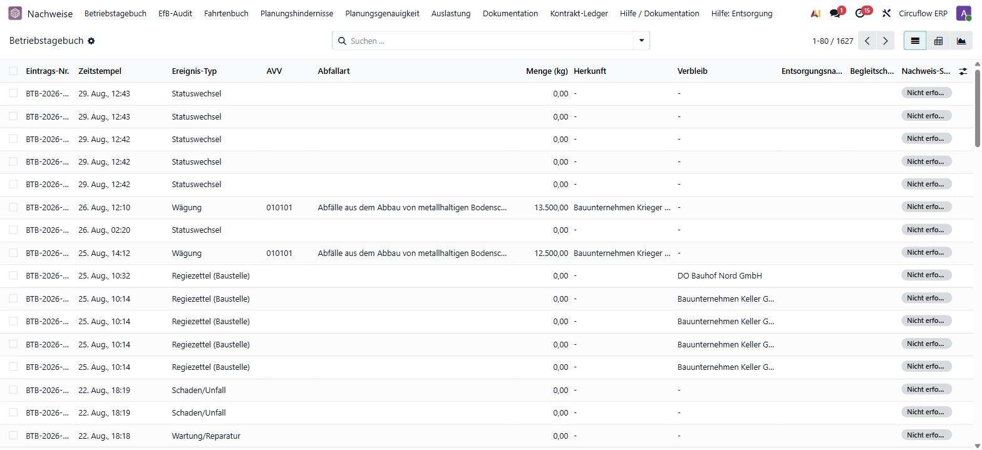Sort by AVV column header
Screen dimensions: 982x450
(274, 71)
